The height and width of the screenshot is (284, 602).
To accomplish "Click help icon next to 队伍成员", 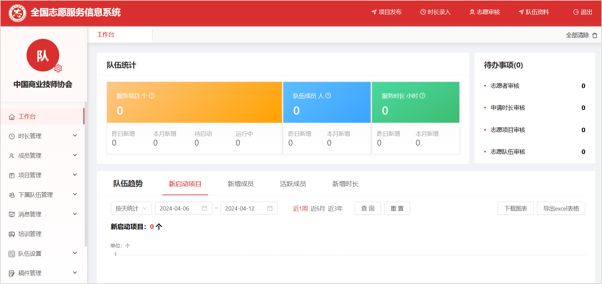I will pos(328,96).
